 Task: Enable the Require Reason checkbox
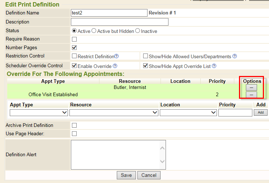click(x=74, y=39)
